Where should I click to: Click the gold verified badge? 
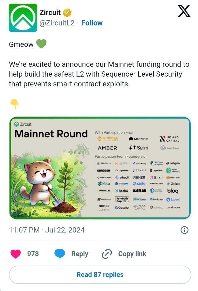(67, 13)
